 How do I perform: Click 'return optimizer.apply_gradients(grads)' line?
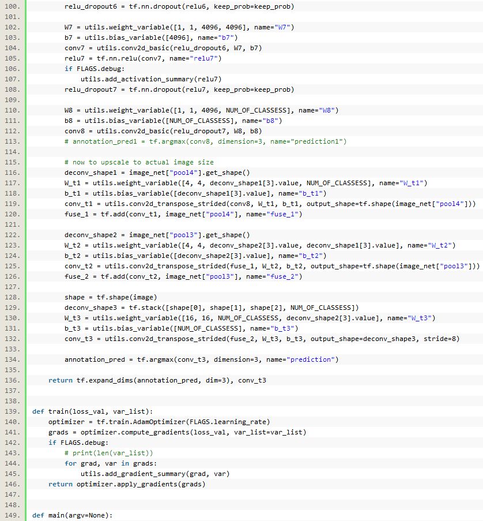[127, 484]
